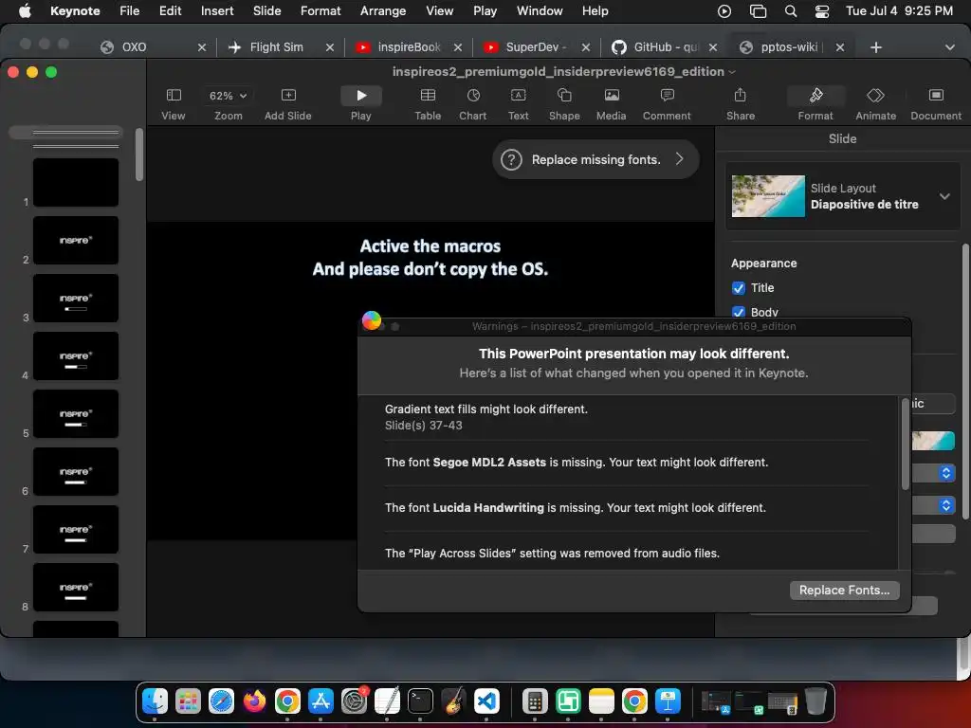Open the document title dropdown arrow
This screenshot has height=728, width=971.
(732, 72)
